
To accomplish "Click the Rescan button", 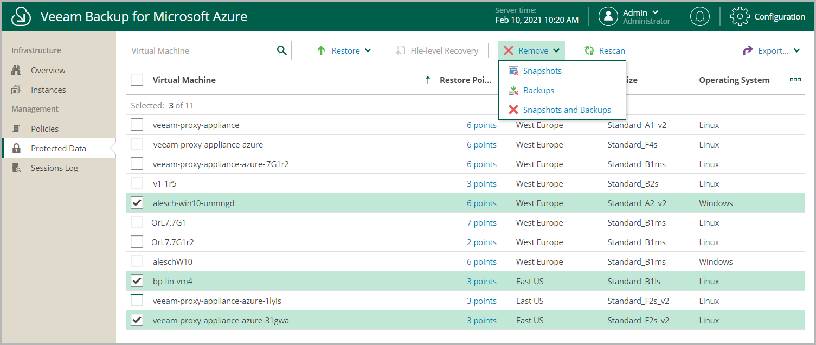I will (605, 50).
